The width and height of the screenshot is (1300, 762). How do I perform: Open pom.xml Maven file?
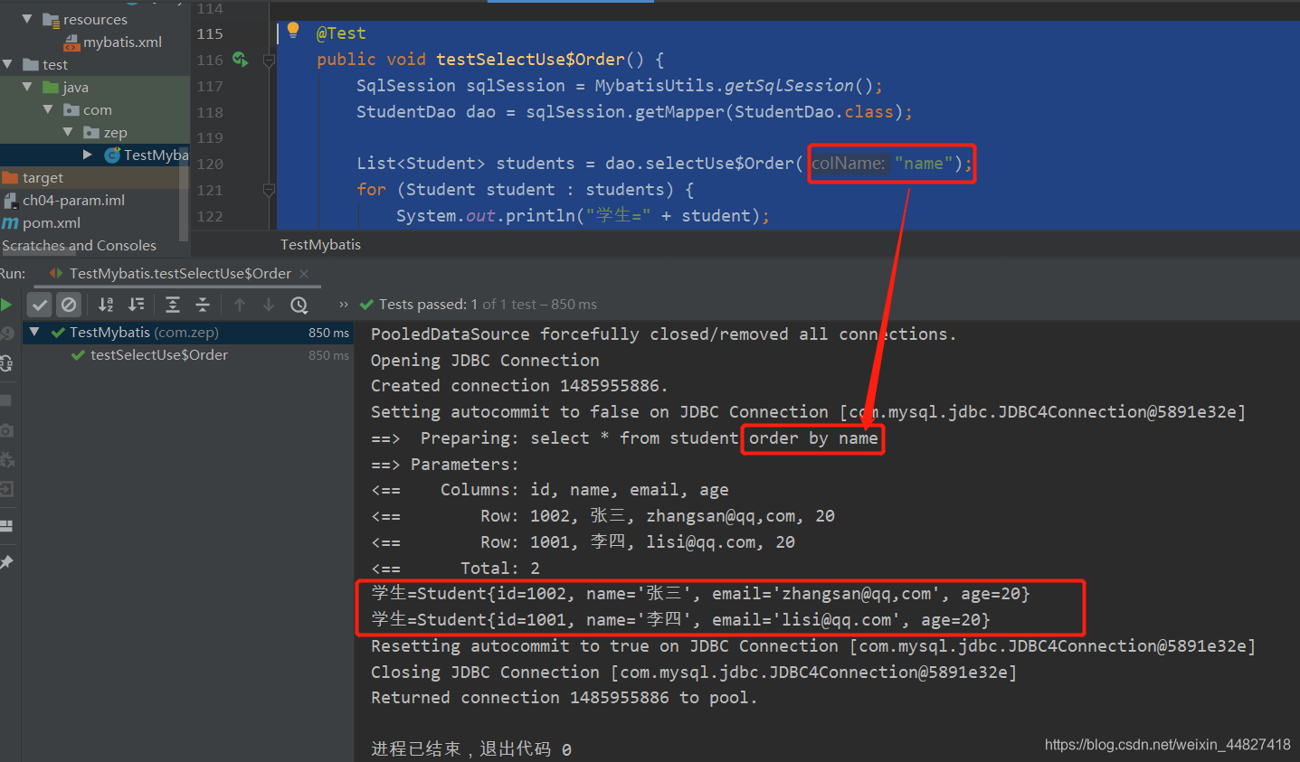coord(52,222)
